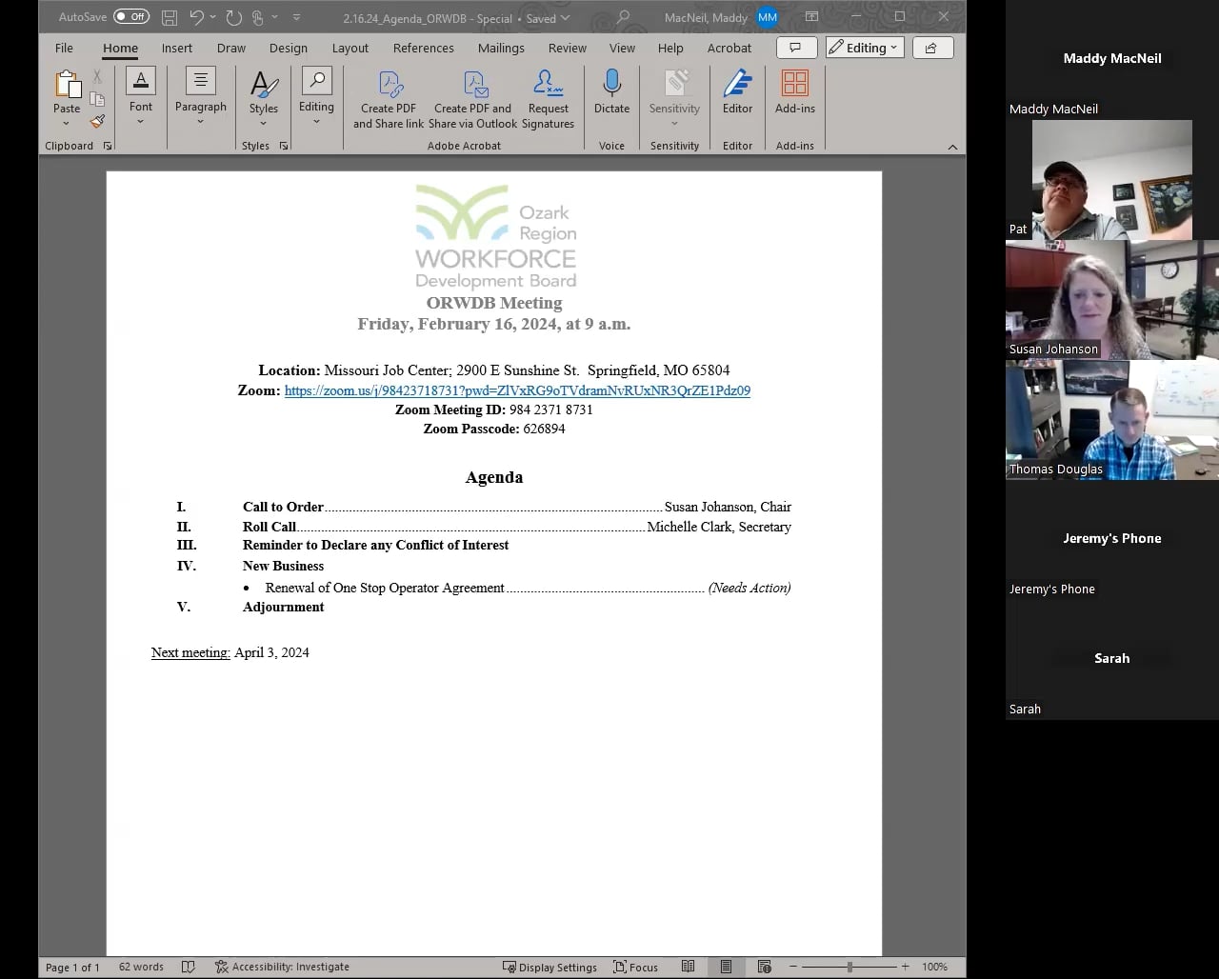Switch to the References ribbon tab
1219x979 pixels.
pos(423,48)
